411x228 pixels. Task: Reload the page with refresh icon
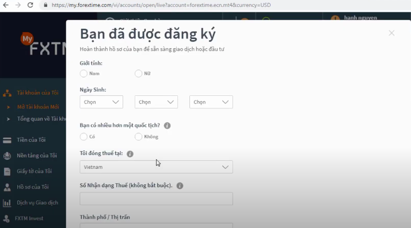point(30,5)
